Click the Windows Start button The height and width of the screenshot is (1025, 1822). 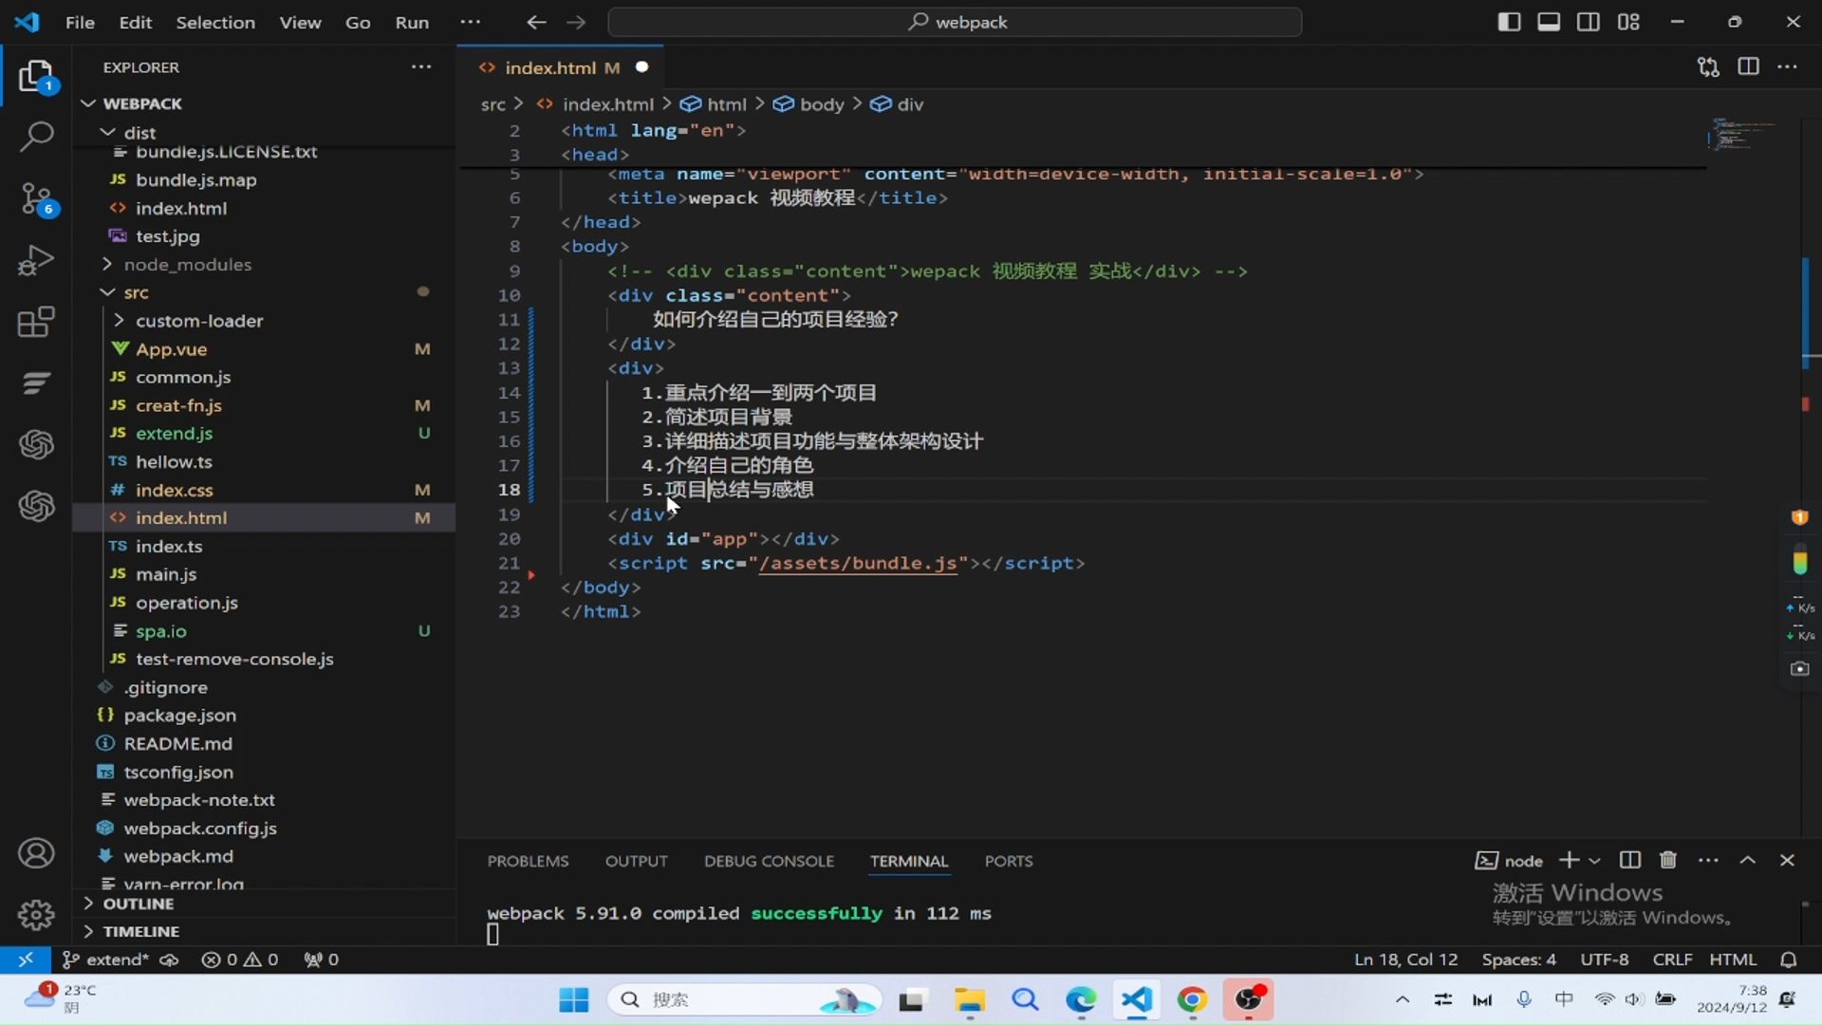pyautogui.click(x=573, y=999)
